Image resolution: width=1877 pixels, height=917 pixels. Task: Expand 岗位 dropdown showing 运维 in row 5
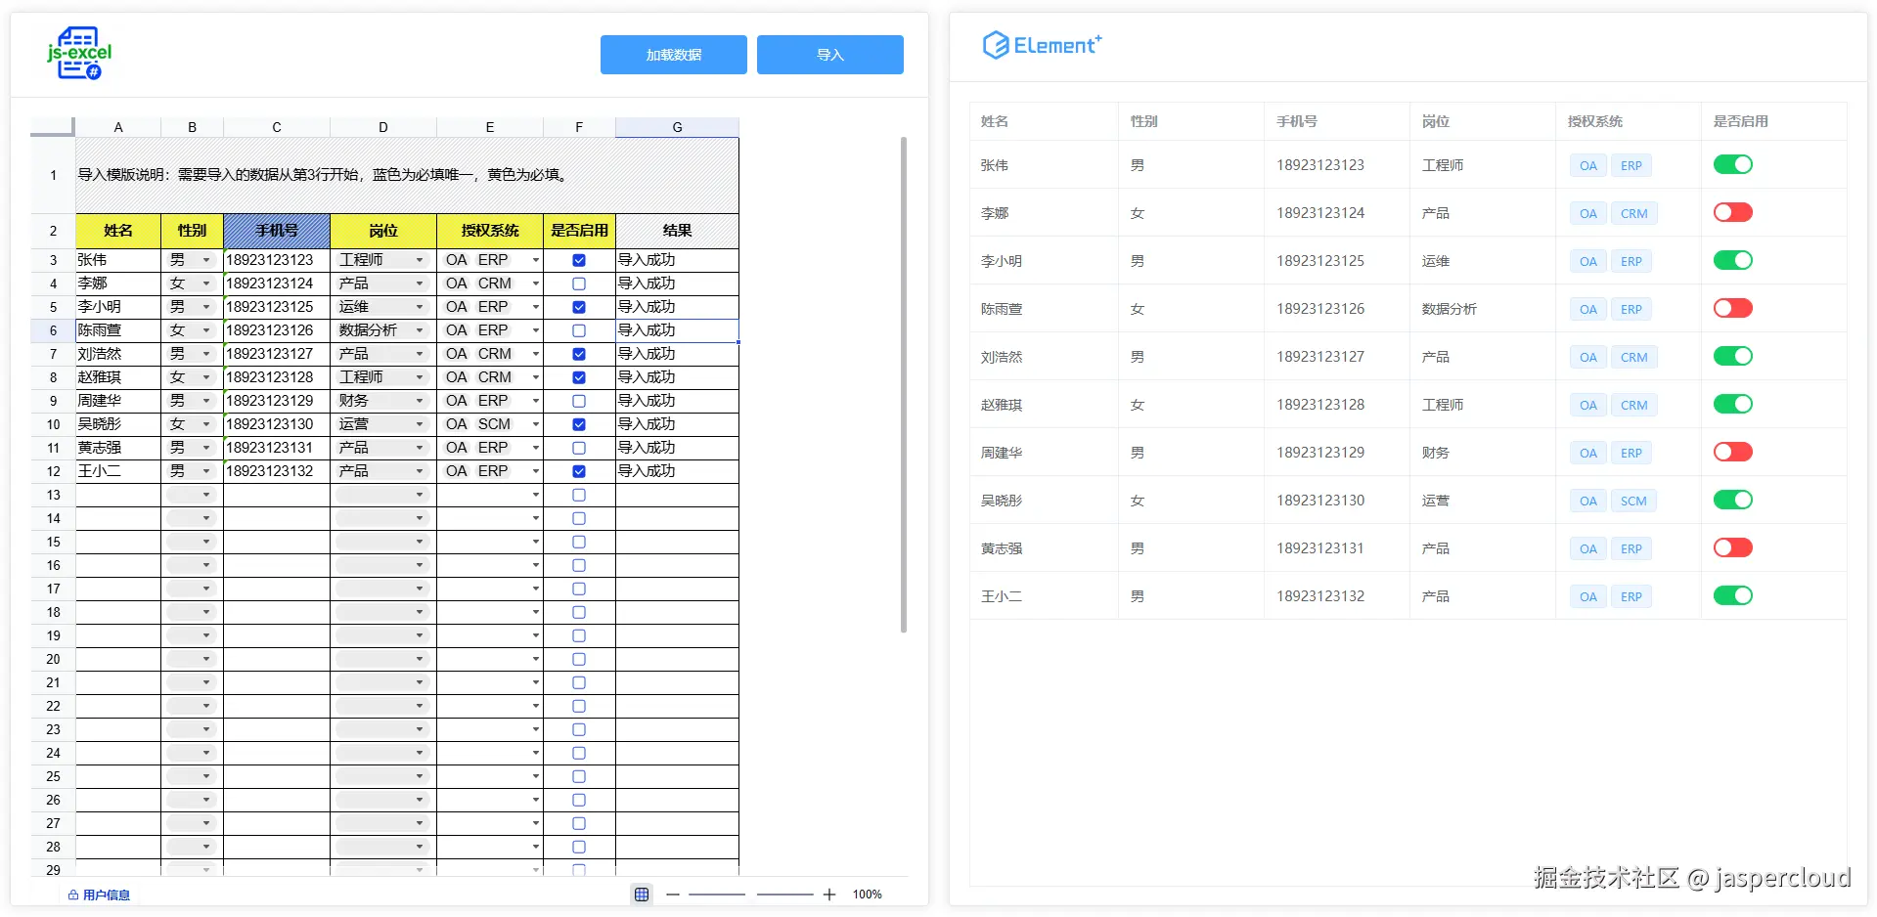pyautogui.click(x=420, y=307)
